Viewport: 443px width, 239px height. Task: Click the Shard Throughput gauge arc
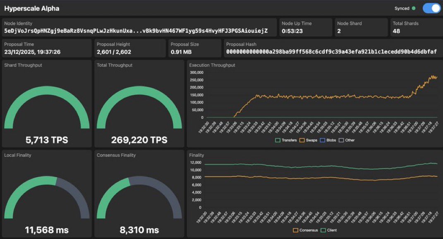47,89
